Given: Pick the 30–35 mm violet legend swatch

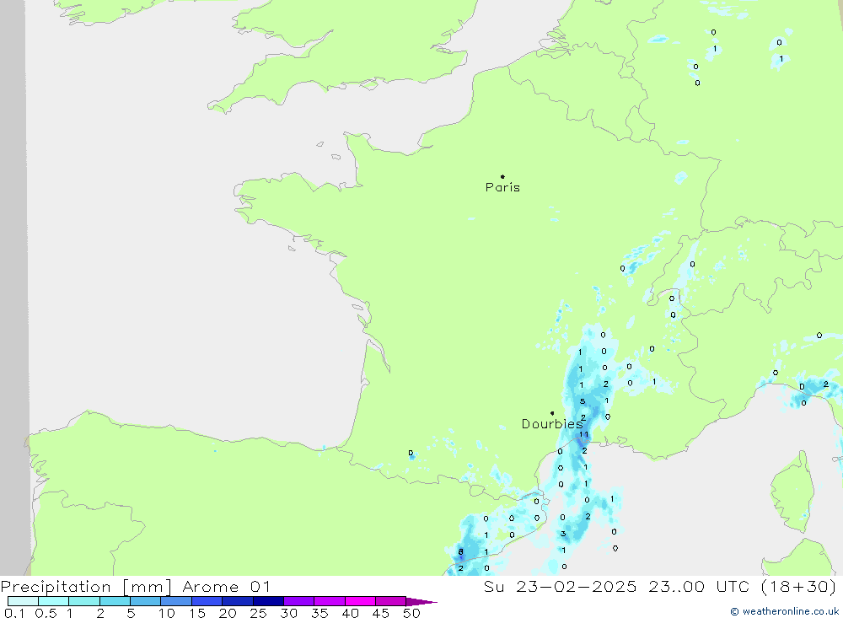Looking at the screenshot, I should (298, 601).
